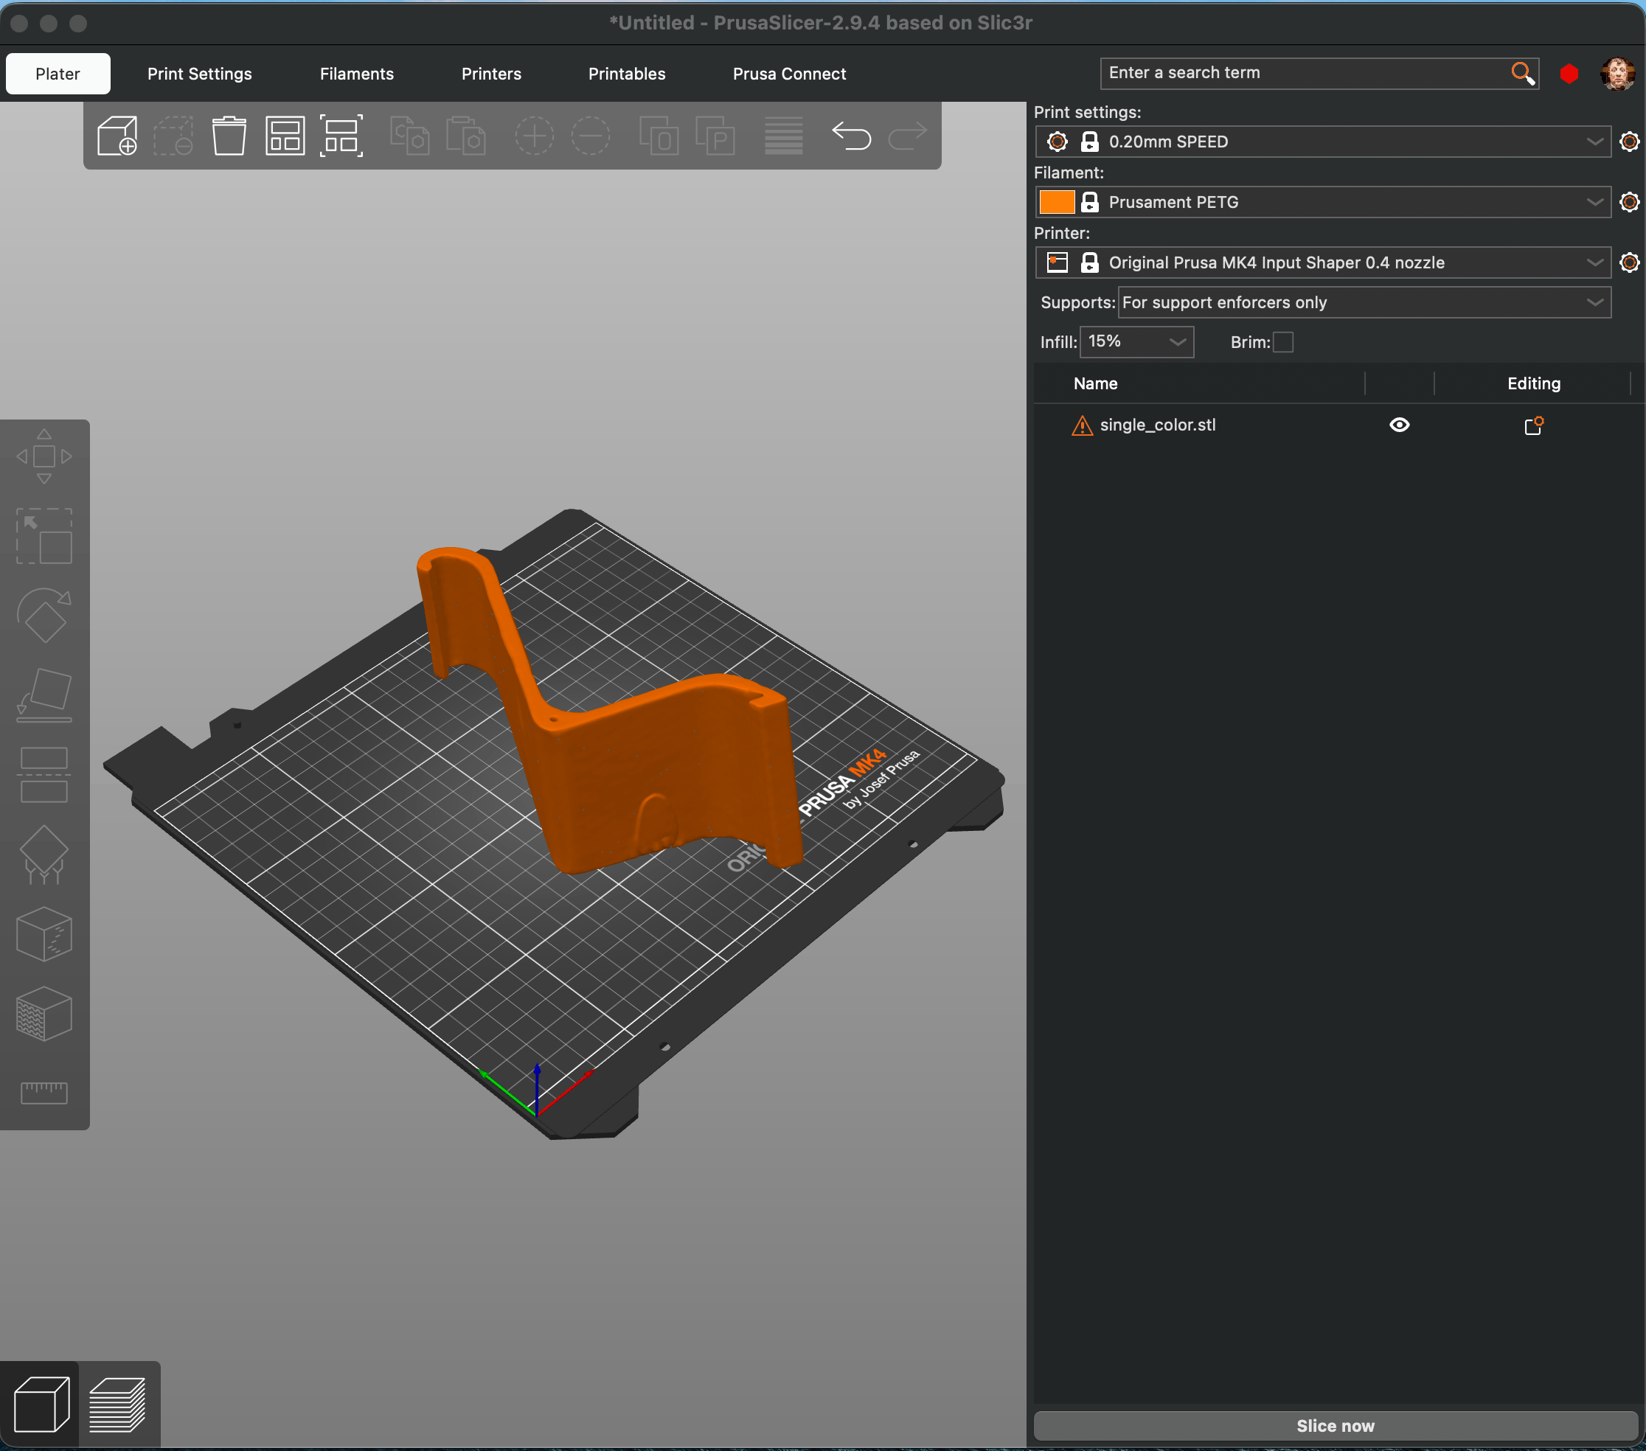Viewport: 1646px width, 1451px height.
Task: Click the Delete all trash icon
Action: pos(229,135)
